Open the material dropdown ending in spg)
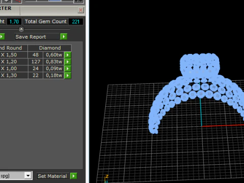Viewport: 244px width, 183px height. click(28, 175)
